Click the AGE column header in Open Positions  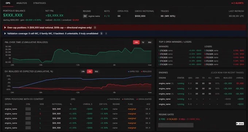pos(148,104)
